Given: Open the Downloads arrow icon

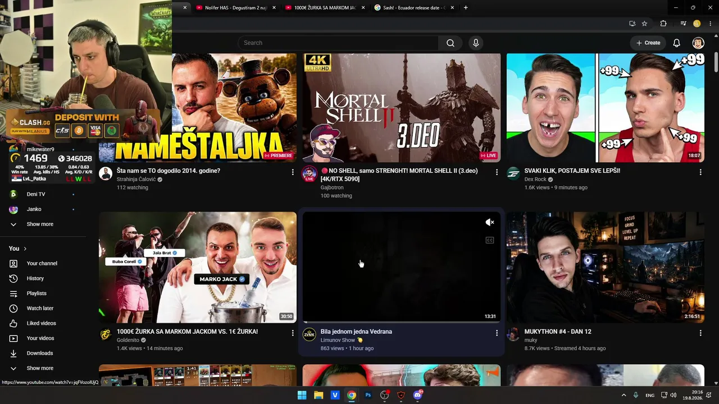Looking at the screenshot, I should pos(13,353).
